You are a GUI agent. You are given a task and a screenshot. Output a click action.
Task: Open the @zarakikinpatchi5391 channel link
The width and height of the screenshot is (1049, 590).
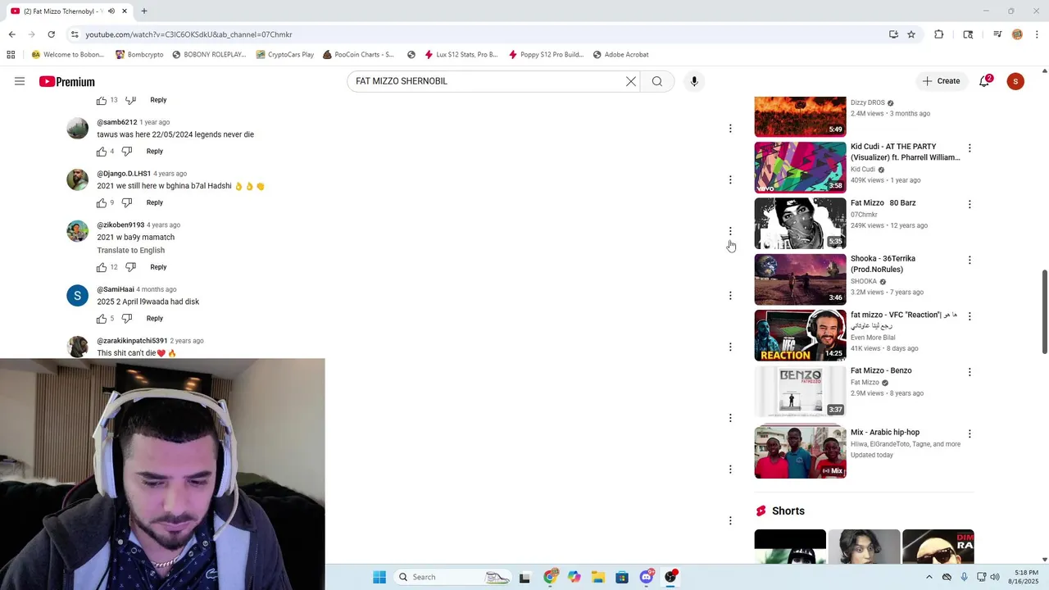(x=132, y=341)
